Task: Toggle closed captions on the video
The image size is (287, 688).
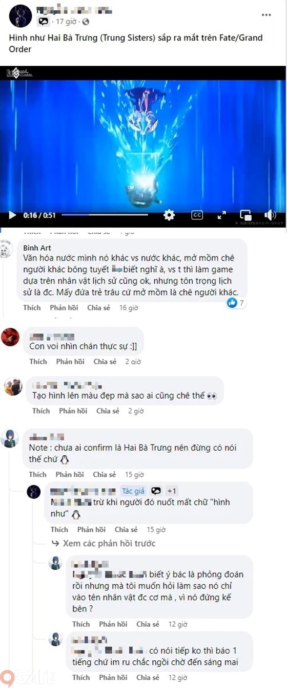Action: click(197, 215)
